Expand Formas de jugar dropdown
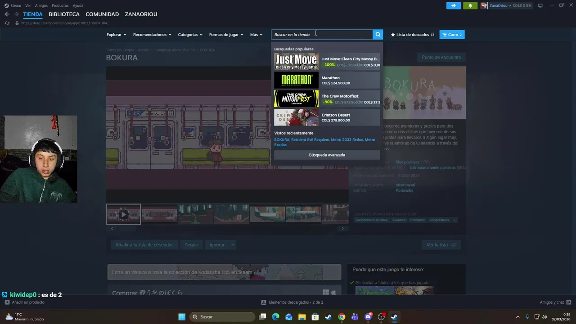Image resolution: width=576 pixels, height=324 pixels. coord(226,35)
